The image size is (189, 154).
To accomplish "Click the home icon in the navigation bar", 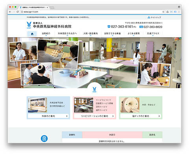I will [x=32, y=34].
